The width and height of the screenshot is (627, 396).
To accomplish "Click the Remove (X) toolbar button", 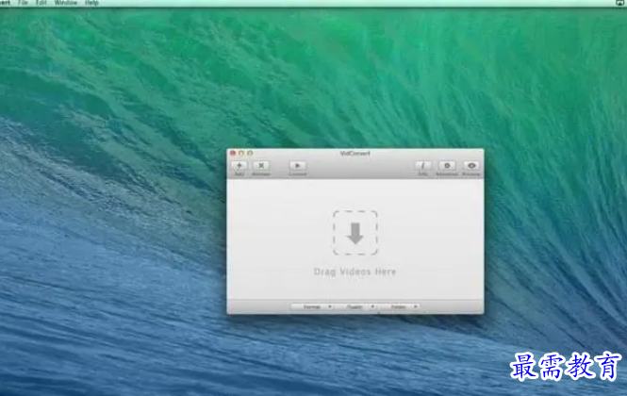I will tap(261, 166).
